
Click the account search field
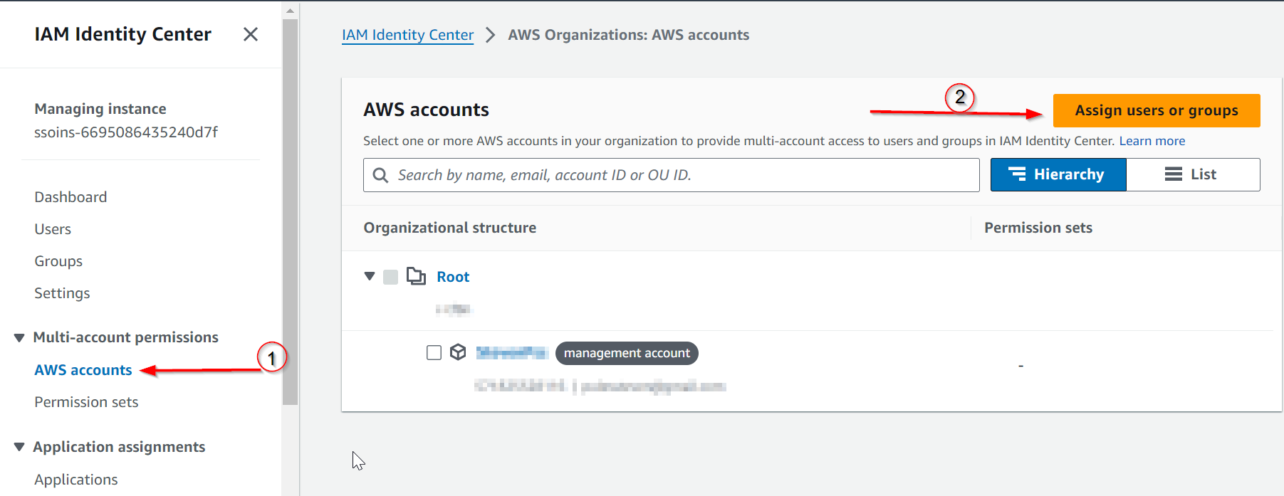tap(672, 175)
